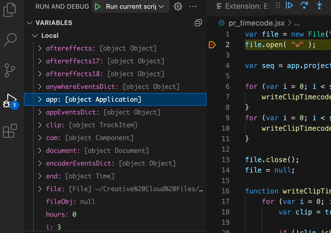Open the Run and Debug more actions menu
The image size is (331, 233).
[x=193, y=6]
